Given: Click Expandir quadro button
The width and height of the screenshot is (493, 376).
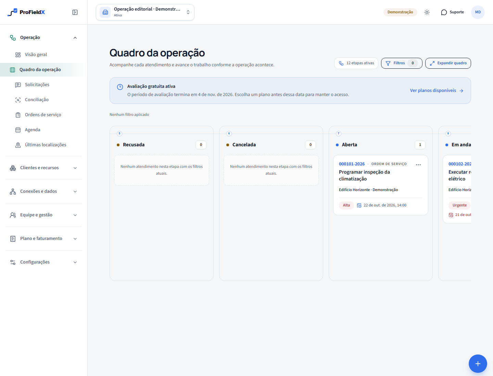Looking at the screenshot, I should coord(448,63).
